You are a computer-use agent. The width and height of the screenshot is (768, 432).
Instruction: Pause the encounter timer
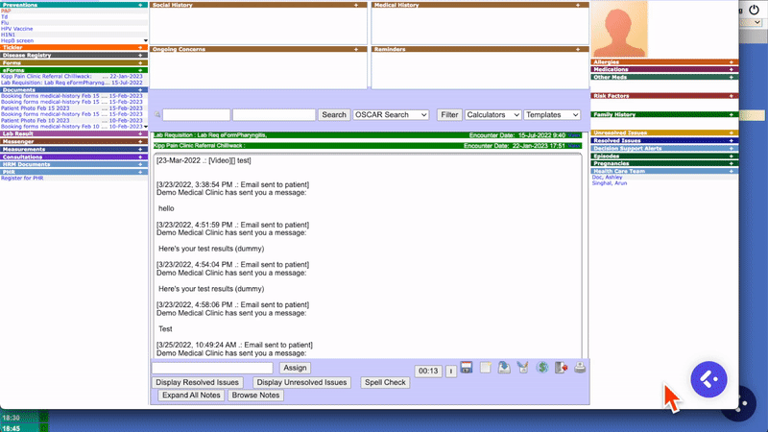449,372
